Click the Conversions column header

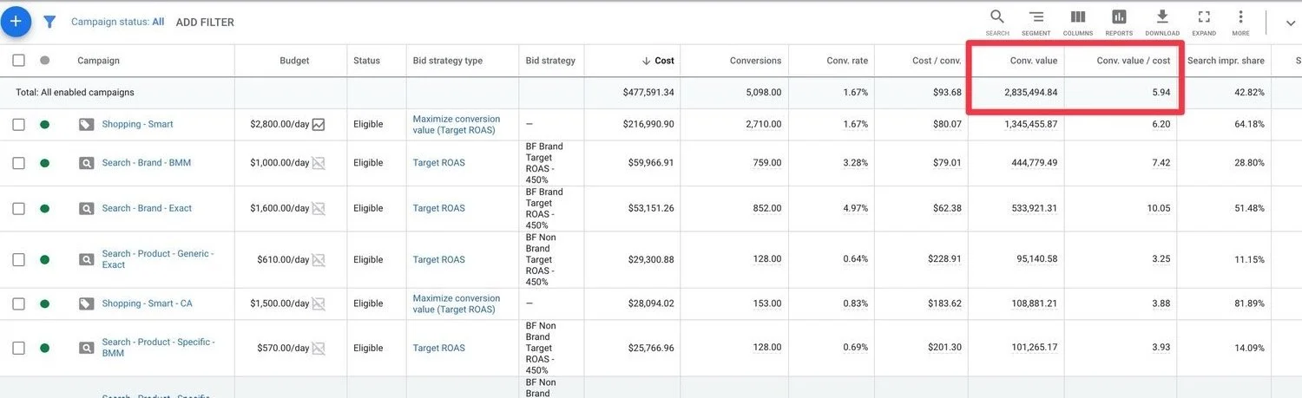click(755, 61)
